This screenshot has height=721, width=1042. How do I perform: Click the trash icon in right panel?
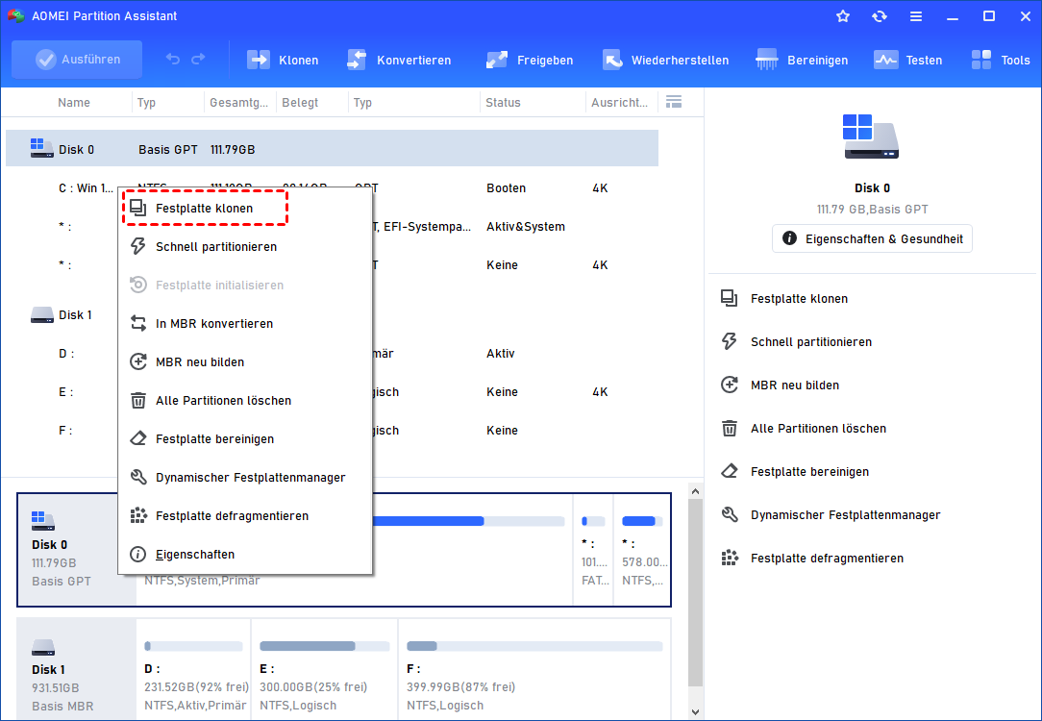click(730, 428)
